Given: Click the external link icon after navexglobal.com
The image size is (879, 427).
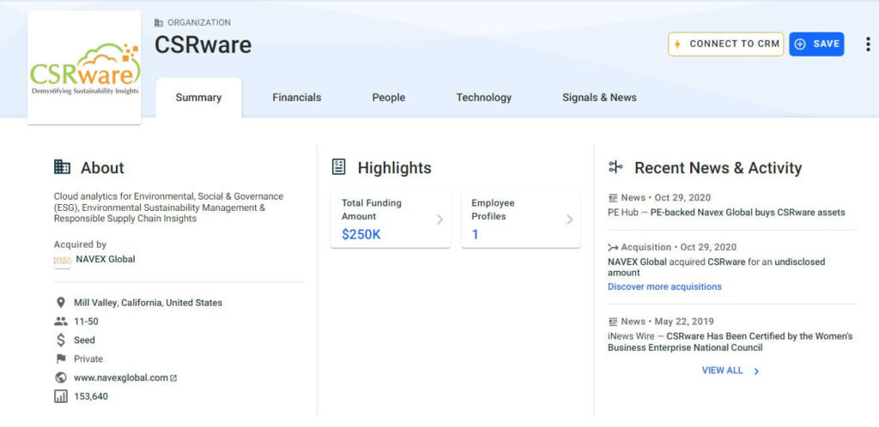Looking at the screenshot, I should point(173,378).
